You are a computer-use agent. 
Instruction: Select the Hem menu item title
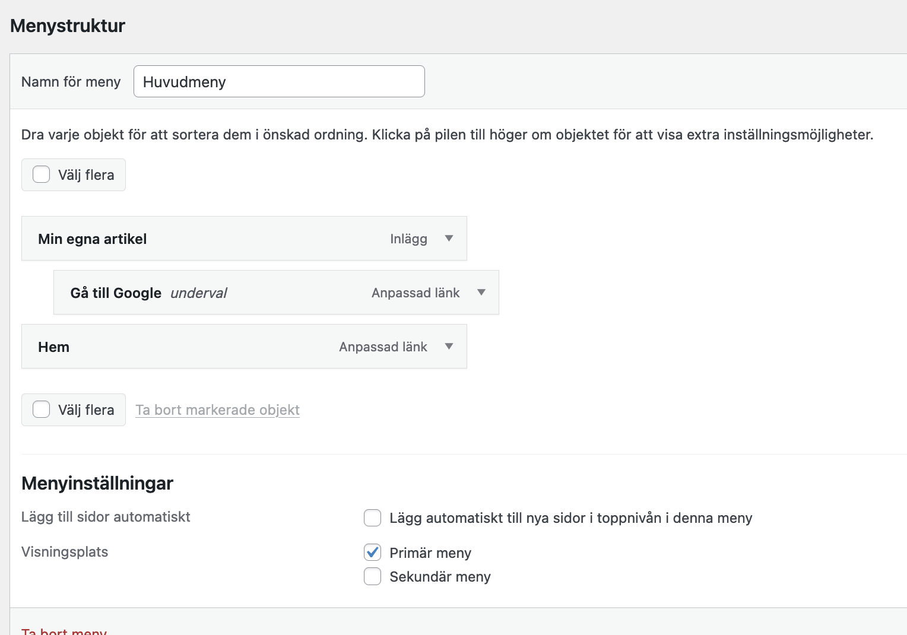pyautogui.click(x=54, y=347)
